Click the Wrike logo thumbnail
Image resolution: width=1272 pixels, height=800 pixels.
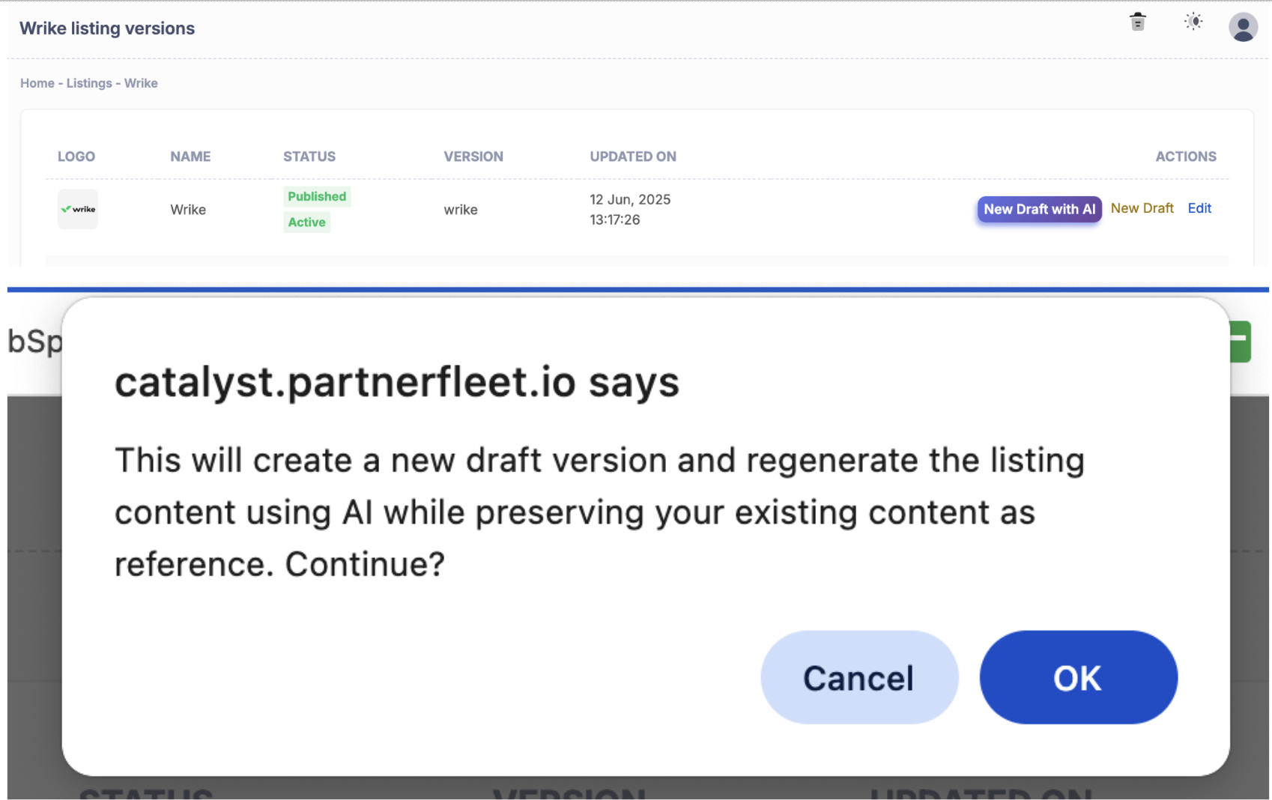point(78,209)
